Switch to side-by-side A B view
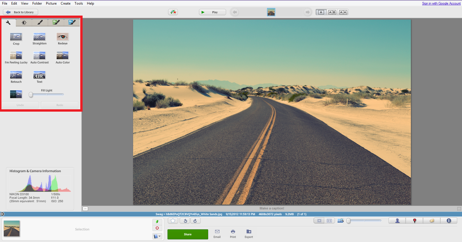 332,12
